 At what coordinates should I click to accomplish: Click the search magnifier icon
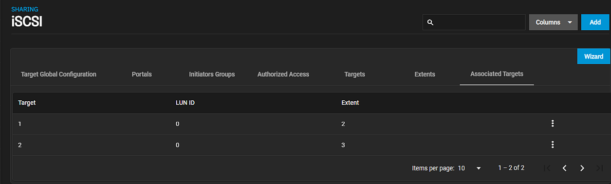pos(430,22)
